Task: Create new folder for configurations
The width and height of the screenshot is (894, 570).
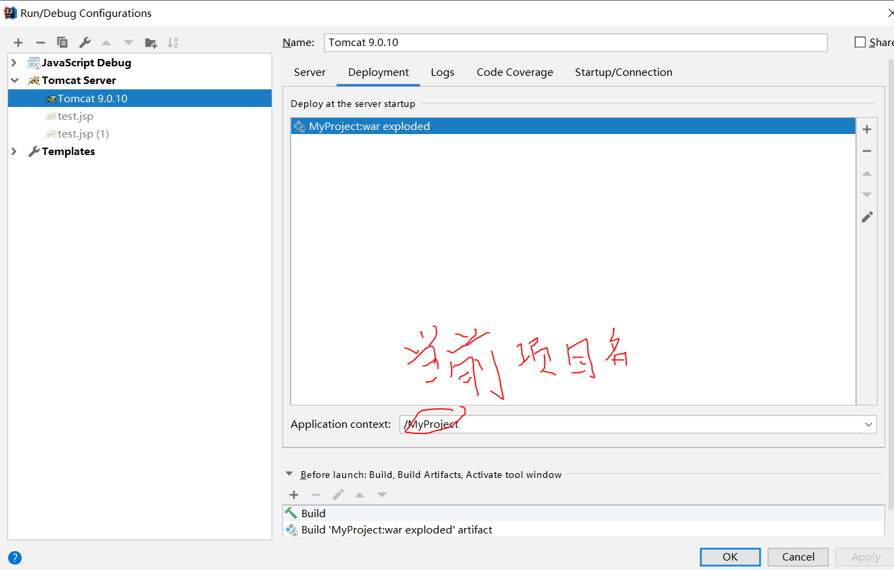Action: pos(151,43)
